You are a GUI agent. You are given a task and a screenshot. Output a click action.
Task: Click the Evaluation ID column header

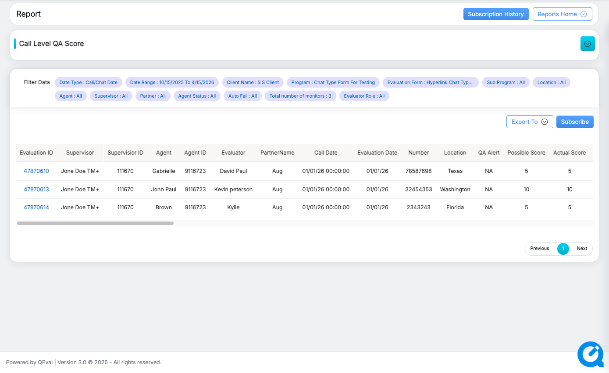(36, 153)
